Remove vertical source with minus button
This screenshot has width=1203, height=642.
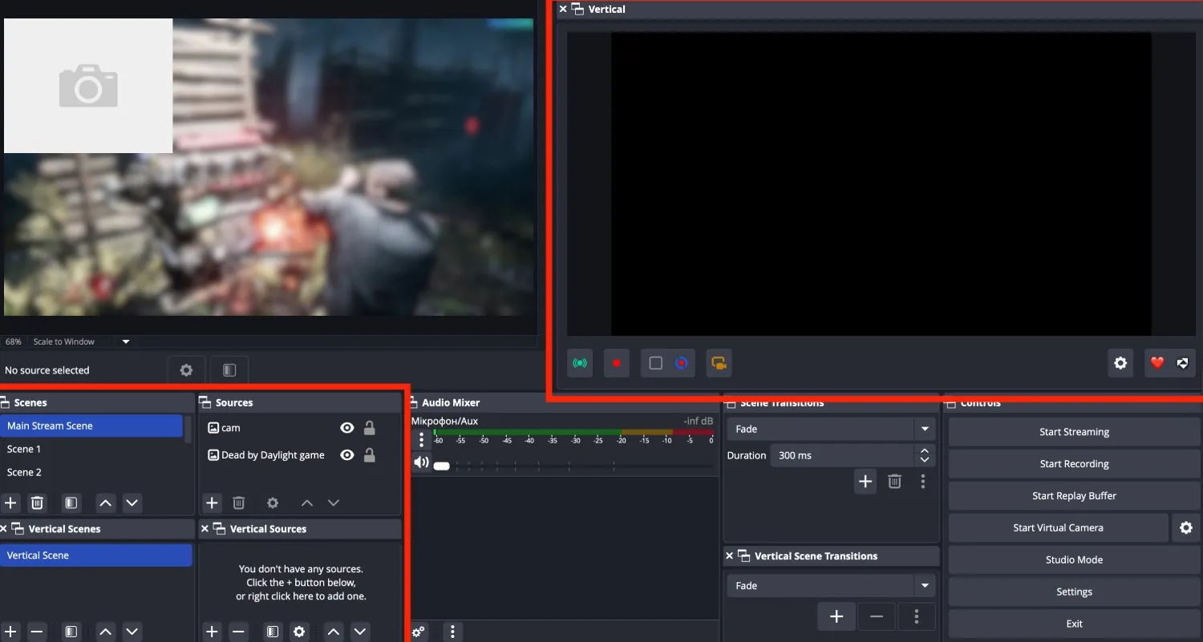238,632
